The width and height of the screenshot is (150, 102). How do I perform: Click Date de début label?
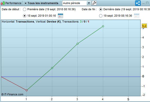coord(11,9)
